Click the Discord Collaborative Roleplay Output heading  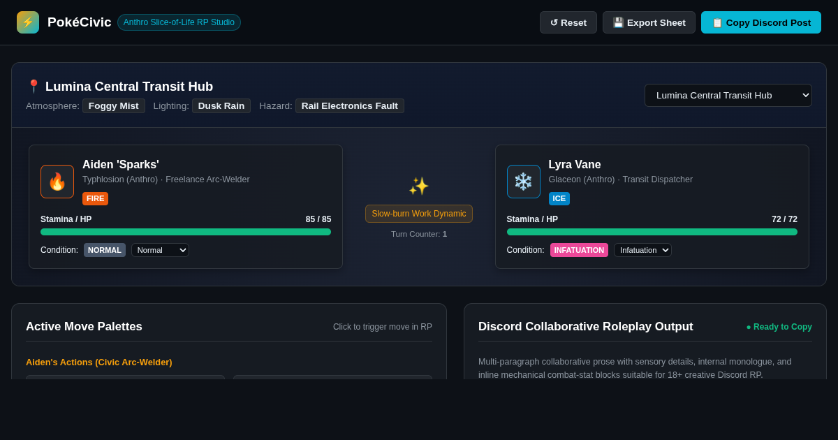(x=586, y=327)
